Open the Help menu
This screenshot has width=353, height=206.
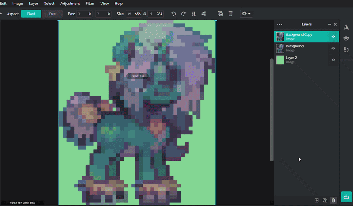(119, 4)
